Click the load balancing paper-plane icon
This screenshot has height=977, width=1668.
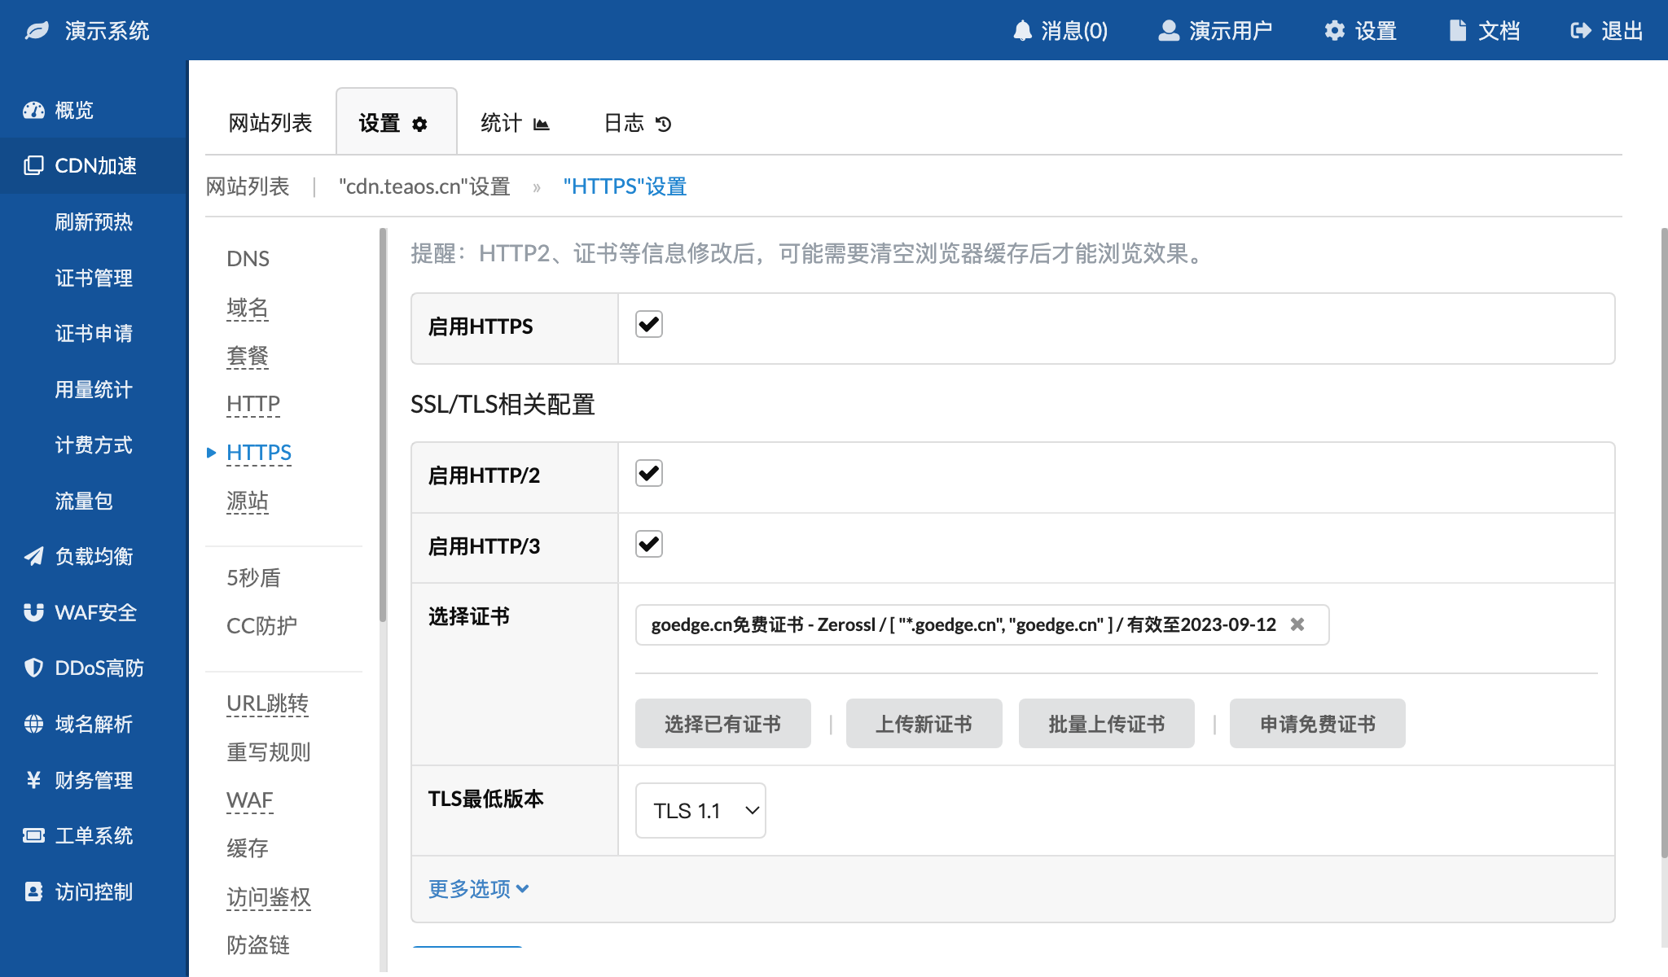33,556
